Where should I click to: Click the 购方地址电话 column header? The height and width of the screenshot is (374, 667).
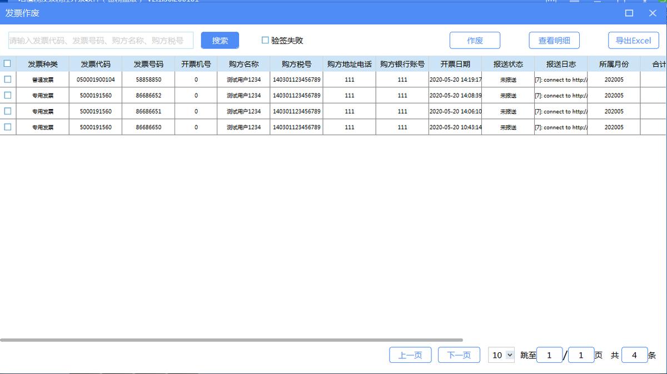349,64
